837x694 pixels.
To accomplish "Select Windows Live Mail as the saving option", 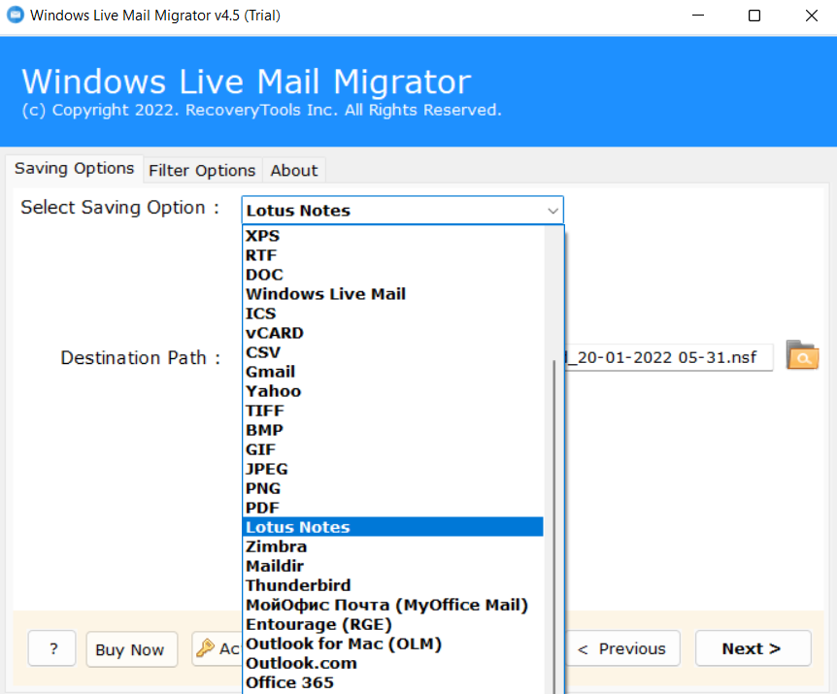I will pos(393,294).
